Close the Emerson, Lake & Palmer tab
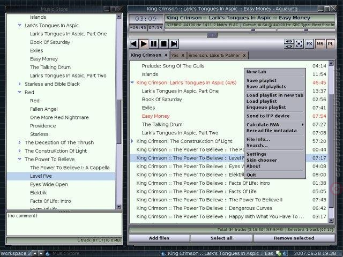The height and width of the screenshot is (257, 343). point(244,55)
